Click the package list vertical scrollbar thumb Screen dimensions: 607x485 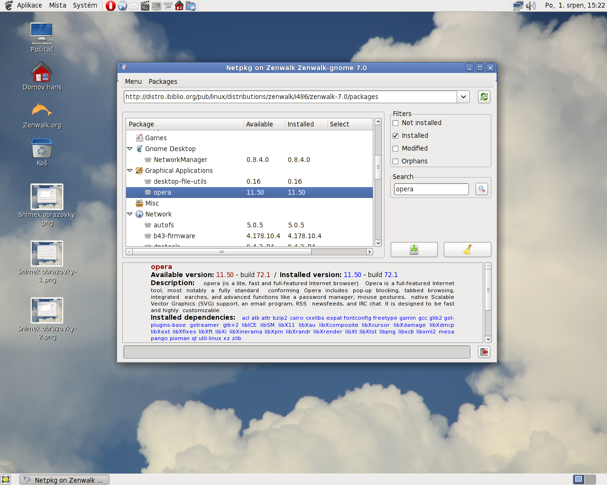tap(378, 167)
